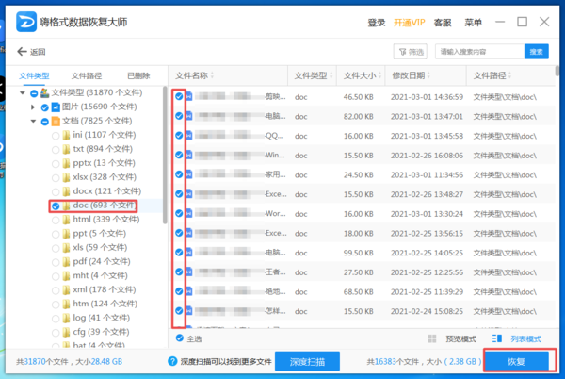Click the 图片 category icon in the tree
Screen dimensions: 565x379
coord(55,107)
